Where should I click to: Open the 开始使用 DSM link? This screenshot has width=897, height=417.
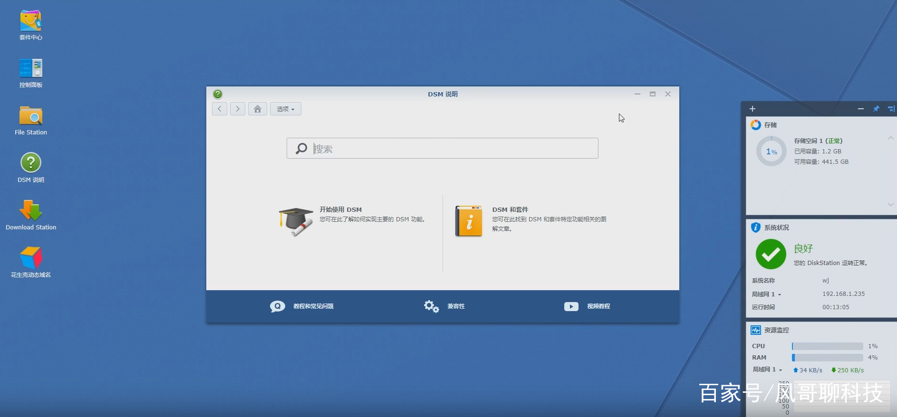[340, 209]
